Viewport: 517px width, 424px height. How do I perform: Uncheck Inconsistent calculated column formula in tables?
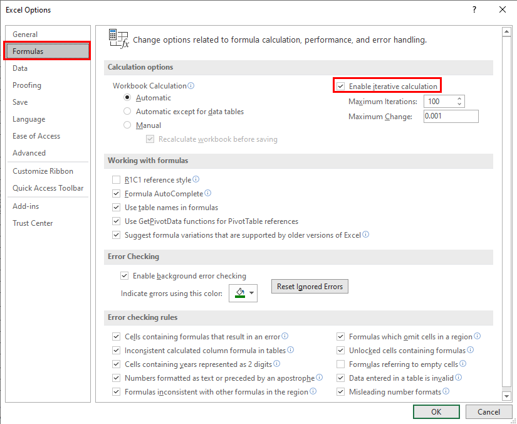point(117,351)
